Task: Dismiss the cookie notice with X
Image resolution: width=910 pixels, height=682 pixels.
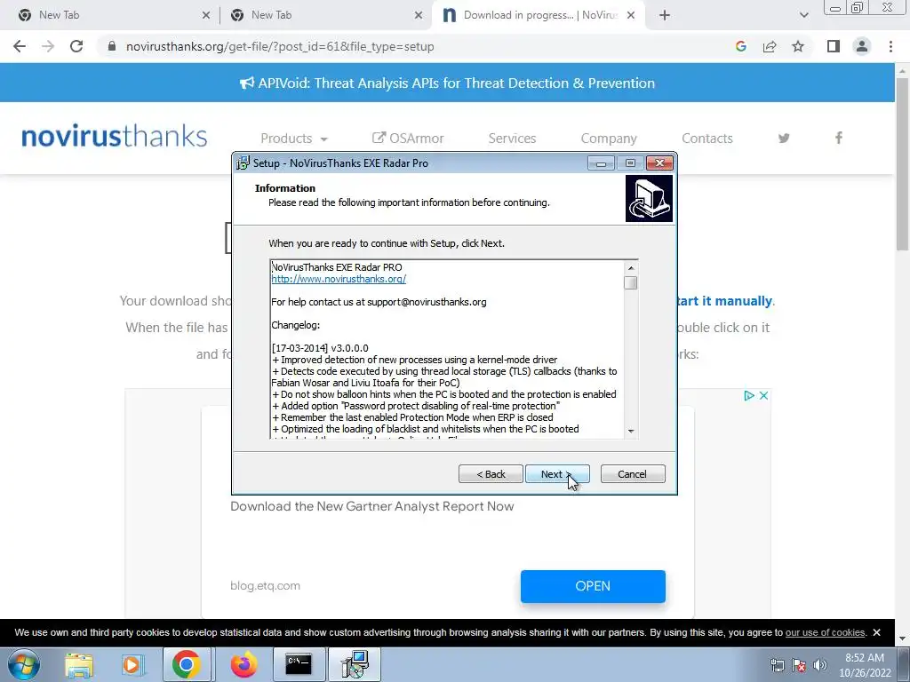Action: pos(876,632)
